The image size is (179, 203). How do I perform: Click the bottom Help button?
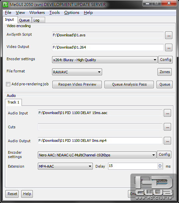point(27,194)
